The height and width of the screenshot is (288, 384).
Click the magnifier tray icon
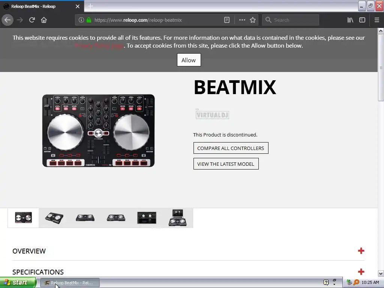pyautogui.click(x=356, y=283)
